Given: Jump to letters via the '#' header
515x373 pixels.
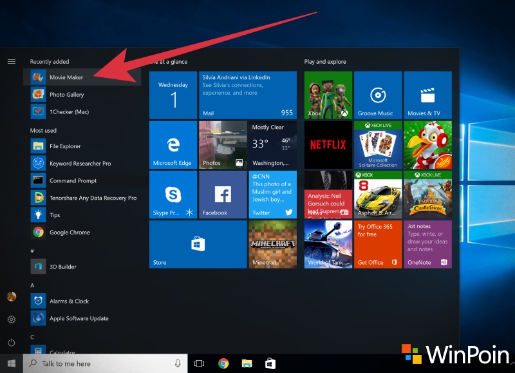Looking at the screenshot, I should pos(32,251).
